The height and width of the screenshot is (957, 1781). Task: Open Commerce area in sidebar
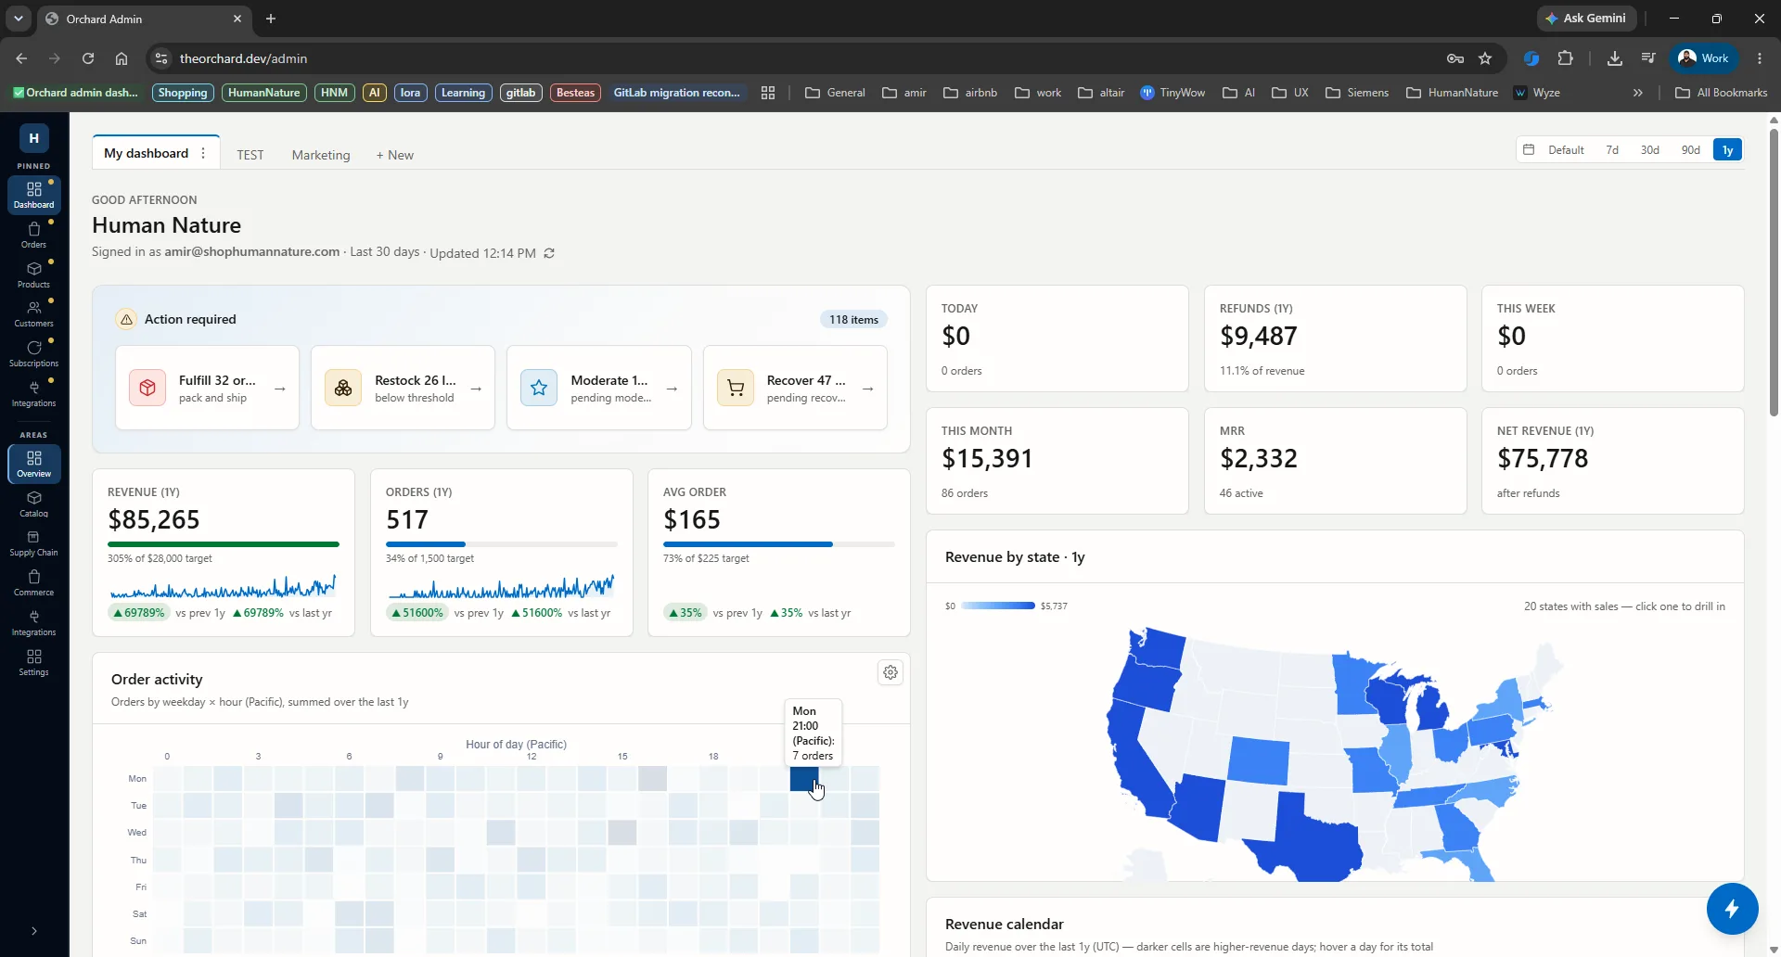(x=34, y=583)
